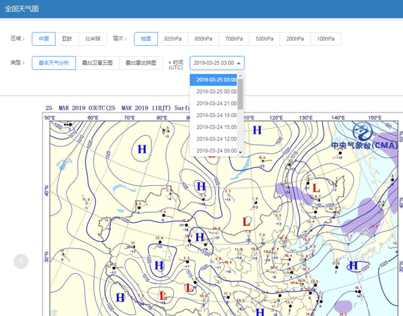This screenshot has height=316, width=403.
Task: Switch to the 地面 level tab
Action: point(145,39)
